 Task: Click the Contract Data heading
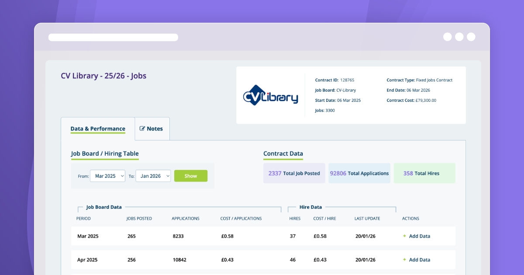click(x=283, y=154)
